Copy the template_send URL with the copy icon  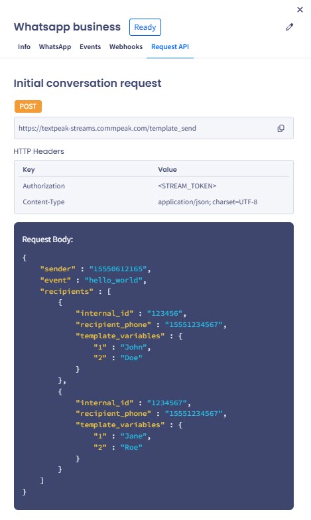click(x=281, y=129)
